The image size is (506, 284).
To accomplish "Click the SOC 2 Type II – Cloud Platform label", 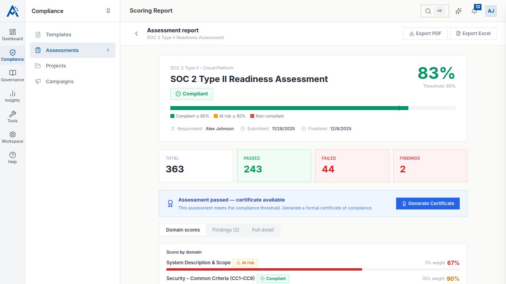I will pos(202,68).
